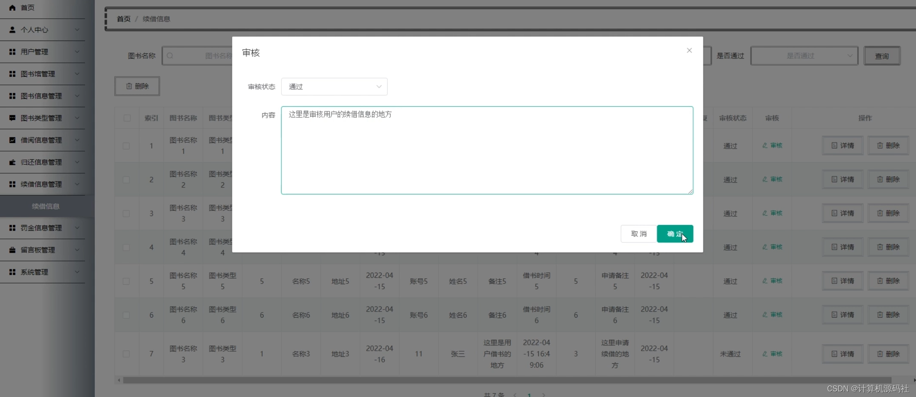
Task: Click the 续借信息管理 grid icon
Action: [12, 184]
